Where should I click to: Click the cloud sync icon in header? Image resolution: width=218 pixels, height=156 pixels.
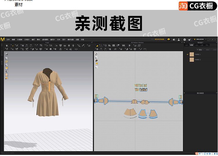(x=168, y=39)
